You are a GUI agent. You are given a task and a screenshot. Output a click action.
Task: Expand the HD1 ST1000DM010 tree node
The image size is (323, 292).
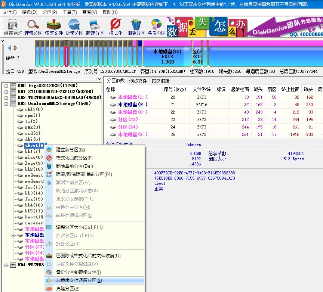pos(6,92)
